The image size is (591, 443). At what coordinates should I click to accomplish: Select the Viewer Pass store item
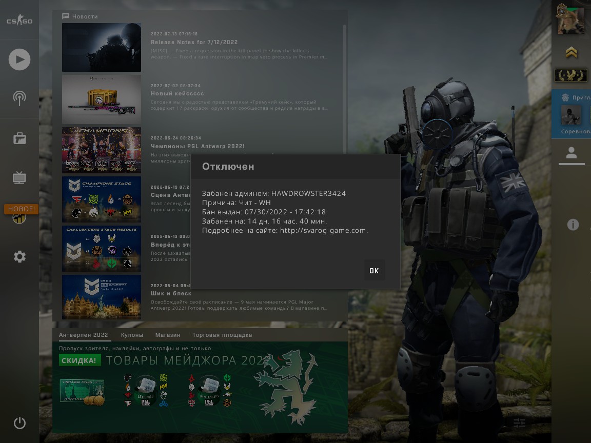[83, 392]
